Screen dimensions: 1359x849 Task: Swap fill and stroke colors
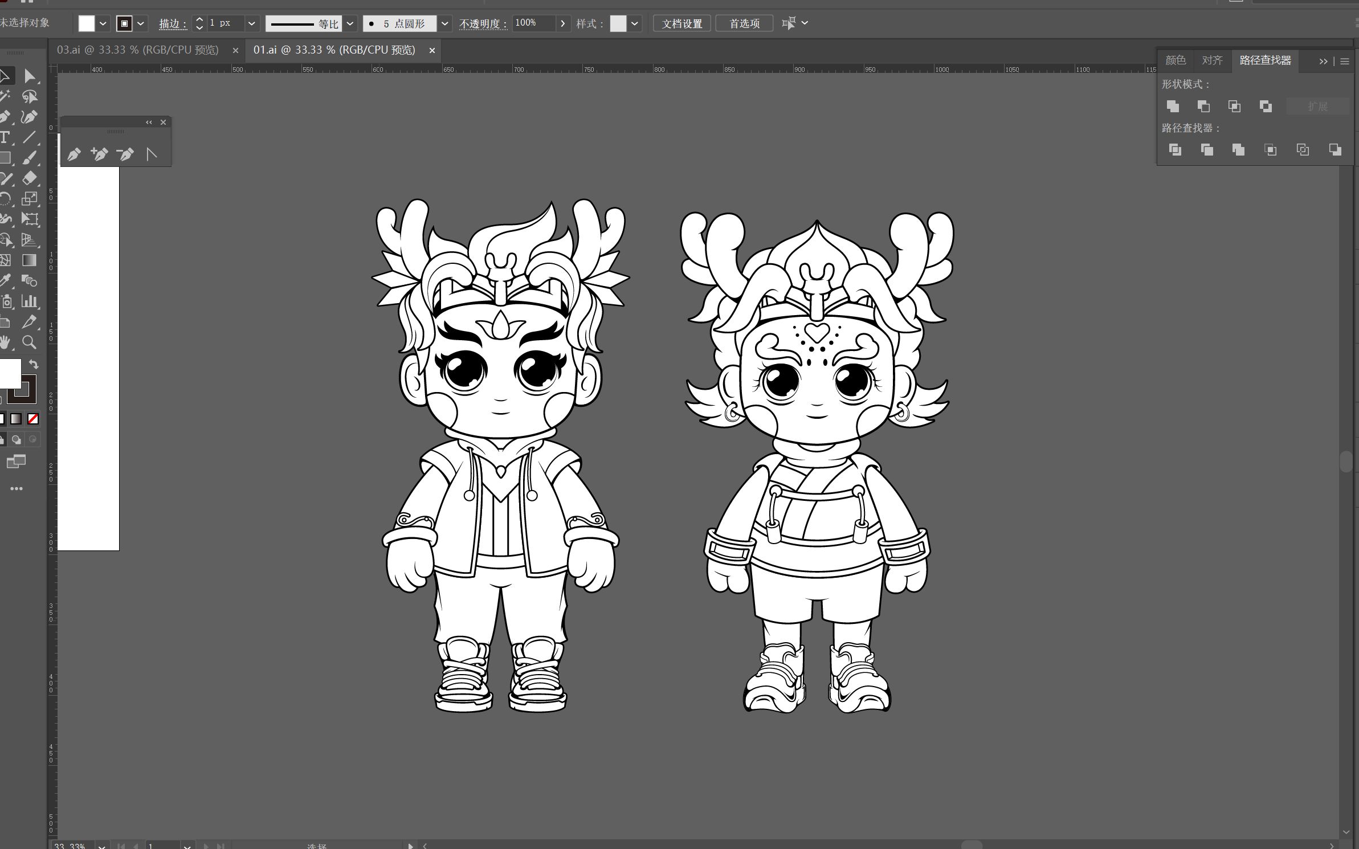[34, 365]
